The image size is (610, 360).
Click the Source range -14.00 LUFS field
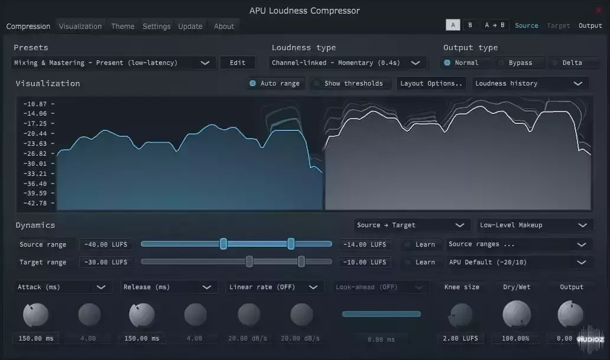tap(365, 244)
